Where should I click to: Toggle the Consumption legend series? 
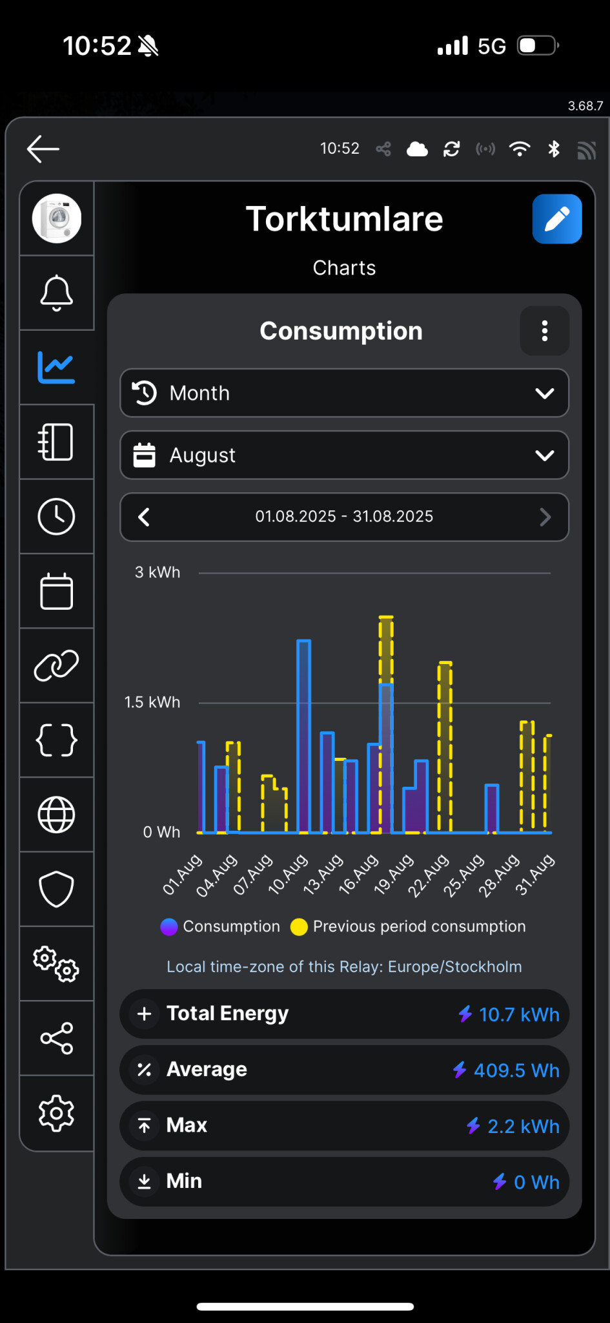pos(220,926)
